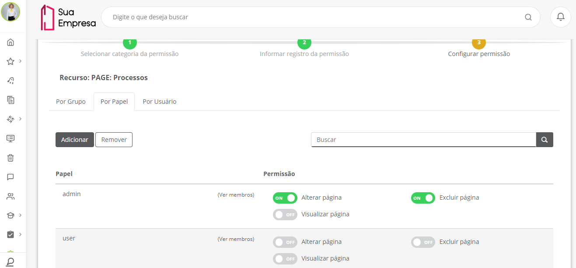
Task: Click the notifications bell icon
Action: pos(560,17)
